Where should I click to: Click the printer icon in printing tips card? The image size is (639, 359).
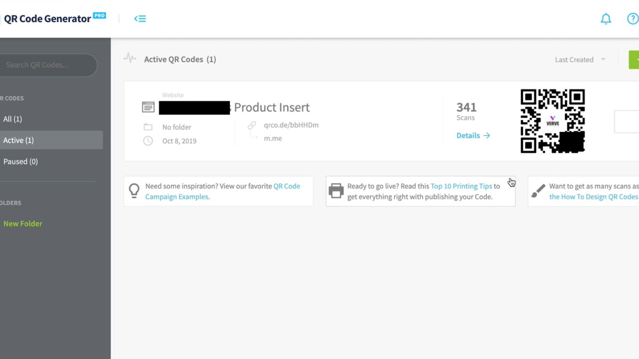[x=336, y=191]
